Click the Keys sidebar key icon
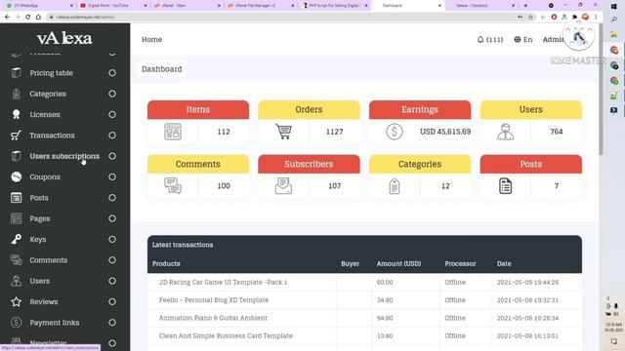Screen dimensions: 625x351 click(16, 239)
